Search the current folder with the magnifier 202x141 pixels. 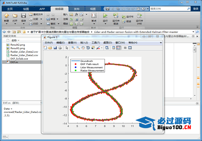(197, 32)
